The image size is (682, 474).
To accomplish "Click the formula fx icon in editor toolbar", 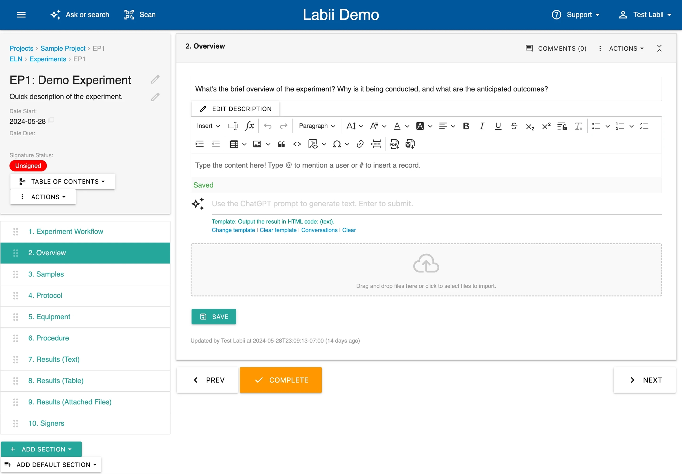I will [x=250, y=126].
